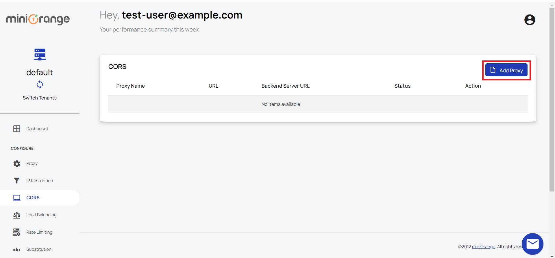
Task: Click the Action column header
Action: (x=473, y=86)
